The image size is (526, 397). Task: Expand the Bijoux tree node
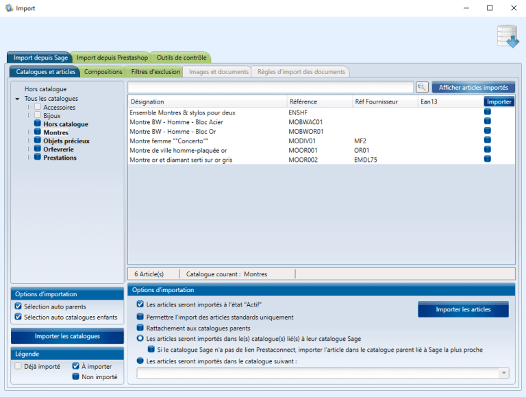pos(29,116)
